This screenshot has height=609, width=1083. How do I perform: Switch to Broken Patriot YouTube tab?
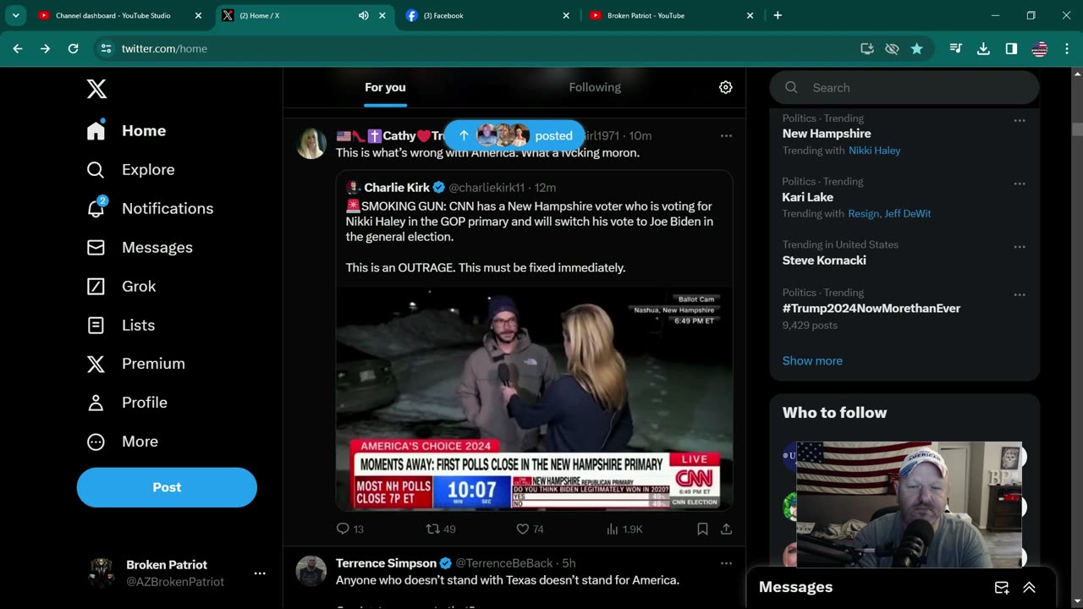pyautogui.click(x=671, y=15)
